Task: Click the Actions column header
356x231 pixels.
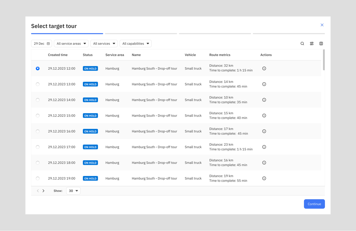Action: tap(266, 55)
